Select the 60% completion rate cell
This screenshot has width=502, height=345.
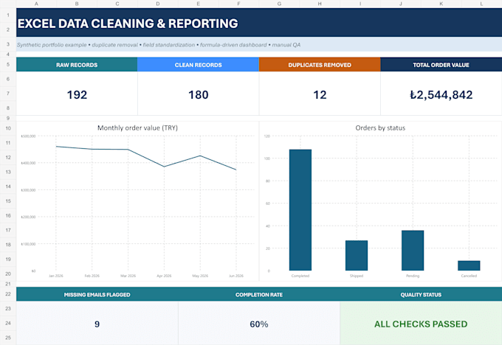259,324
